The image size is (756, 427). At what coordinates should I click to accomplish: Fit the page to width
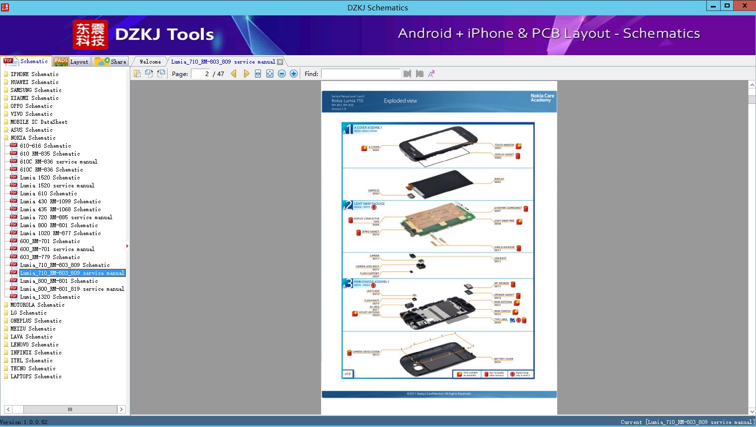coord(258,74)
